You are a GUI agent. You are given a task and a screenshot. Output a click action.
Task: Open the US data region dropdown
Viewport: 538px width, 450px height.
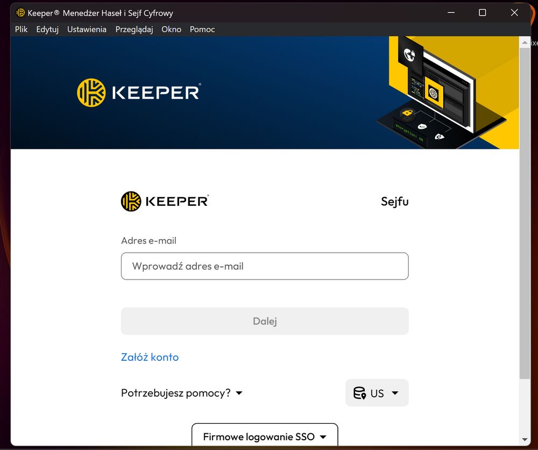pos(377,392)
